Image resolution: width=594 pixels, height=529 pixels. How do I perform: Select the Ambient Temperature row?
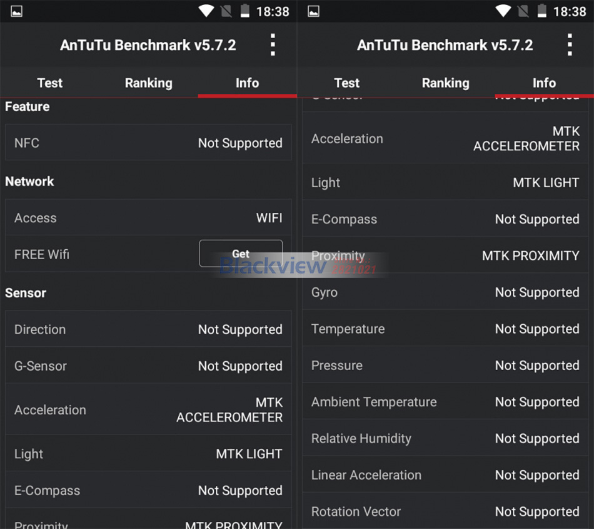[445, 402]
